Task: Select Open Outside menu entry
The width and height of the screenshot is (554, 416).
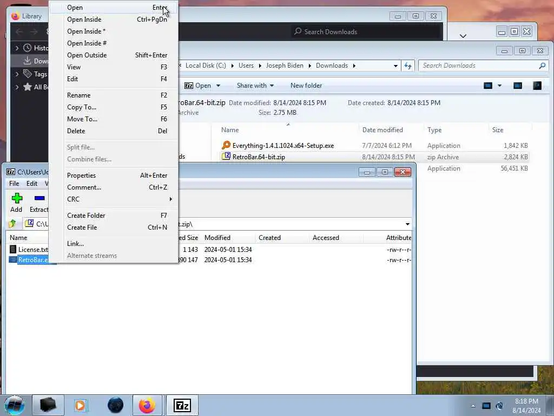Action: point(113,55)
